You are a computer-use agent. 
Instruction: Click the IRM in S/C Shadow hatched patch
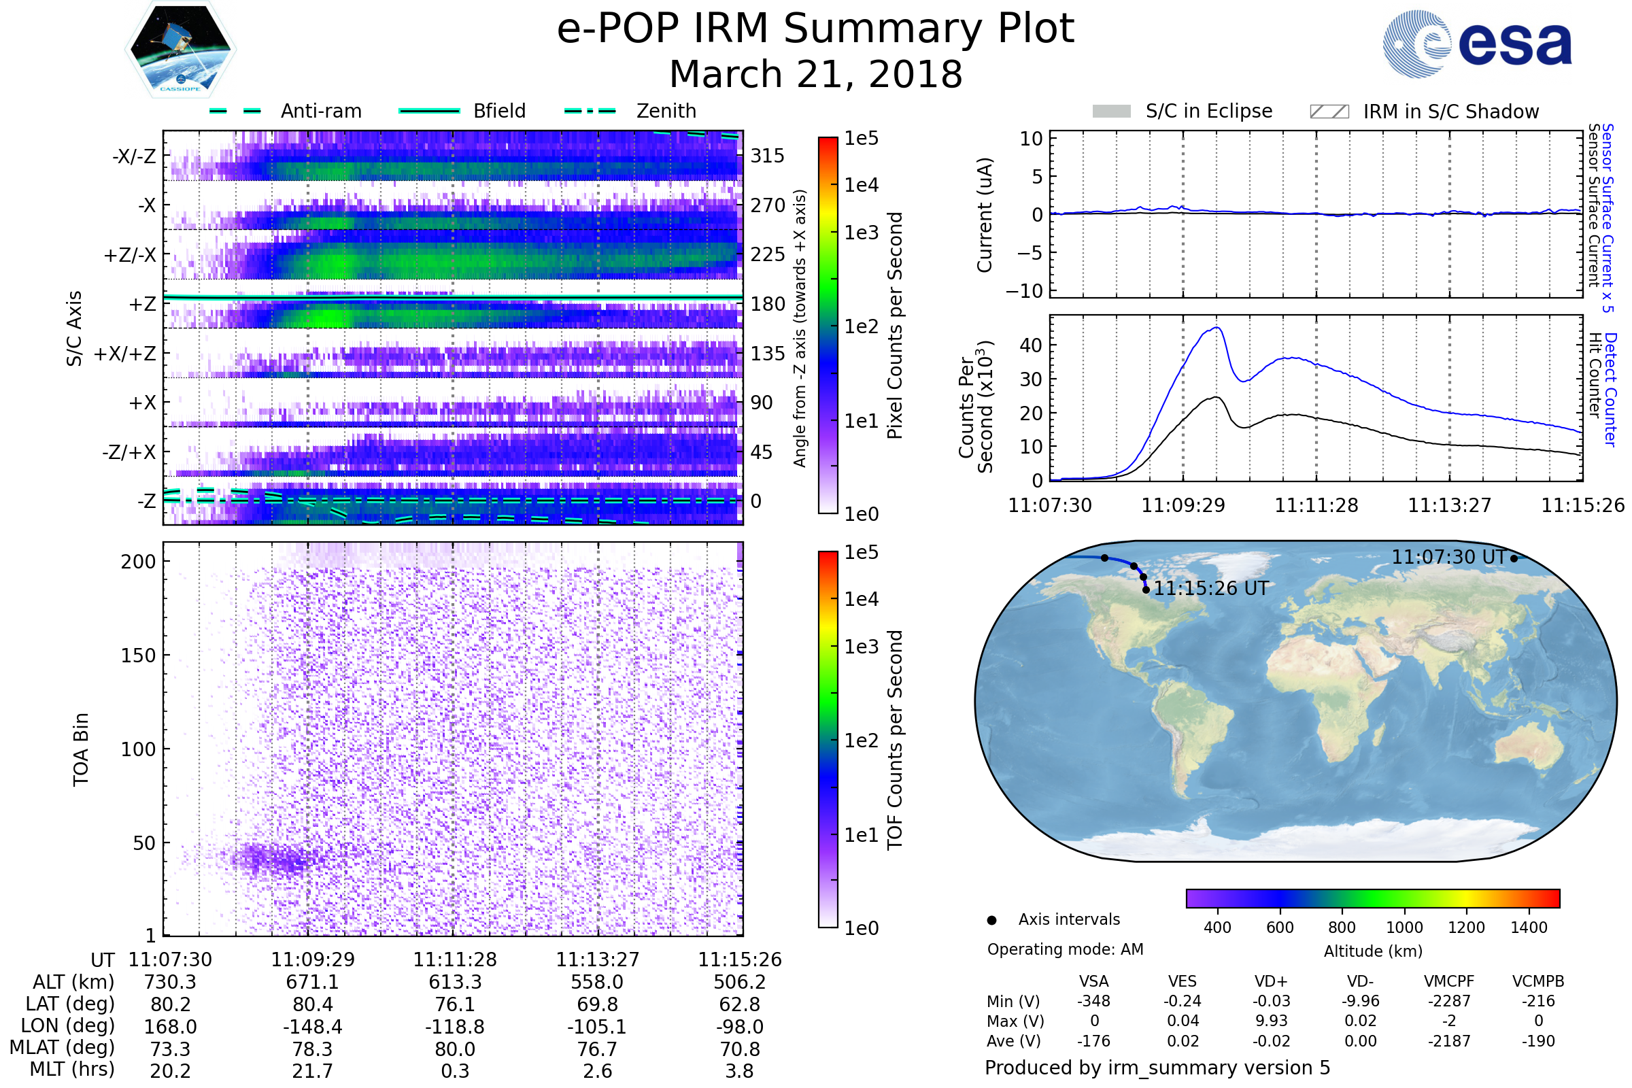(1329, 112)
